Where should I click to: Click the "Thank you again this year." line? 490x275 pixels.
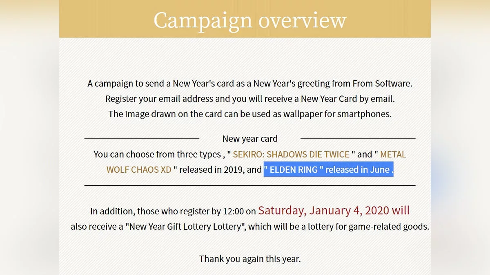click(x=250, y=259)
